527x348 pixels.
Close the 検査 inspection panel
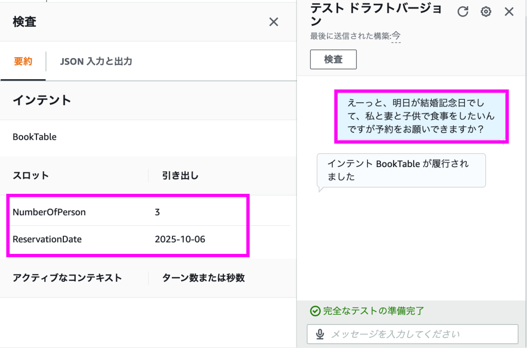coord(274,22)
